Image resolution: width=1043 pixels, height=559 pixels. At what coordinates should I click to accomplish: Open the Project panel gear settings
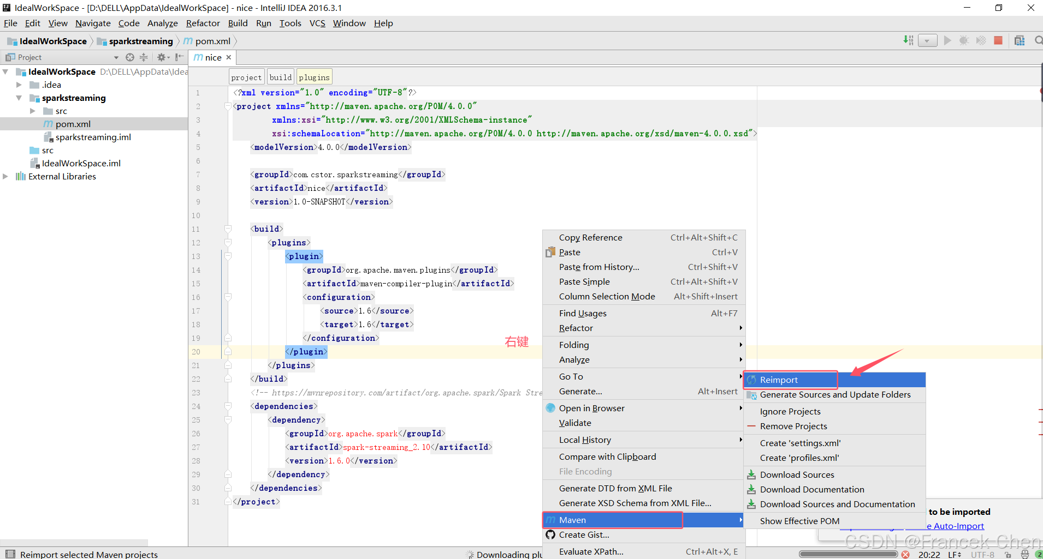pos(162,57)
